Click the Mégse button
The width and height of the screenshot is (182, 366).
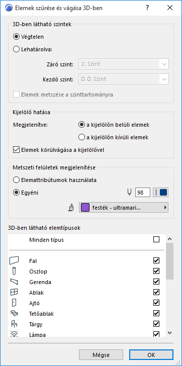(101, 355)
